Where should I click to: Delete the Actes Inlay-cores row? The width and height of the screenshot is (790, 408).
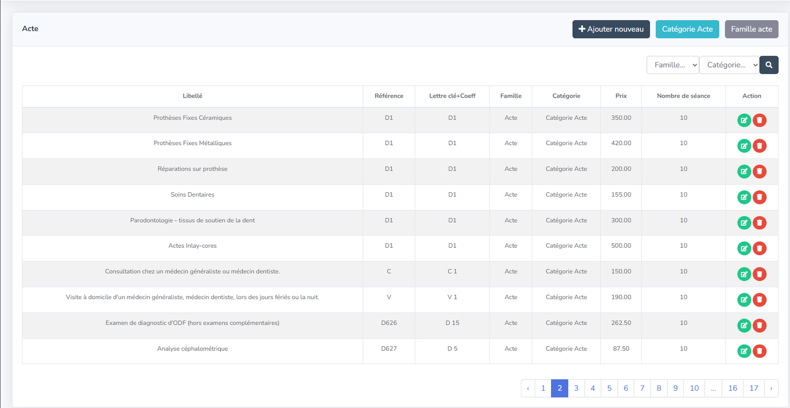[x=759, y=248]
